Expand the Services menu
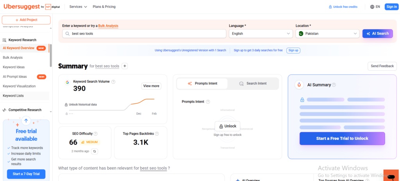 point(78,7)
